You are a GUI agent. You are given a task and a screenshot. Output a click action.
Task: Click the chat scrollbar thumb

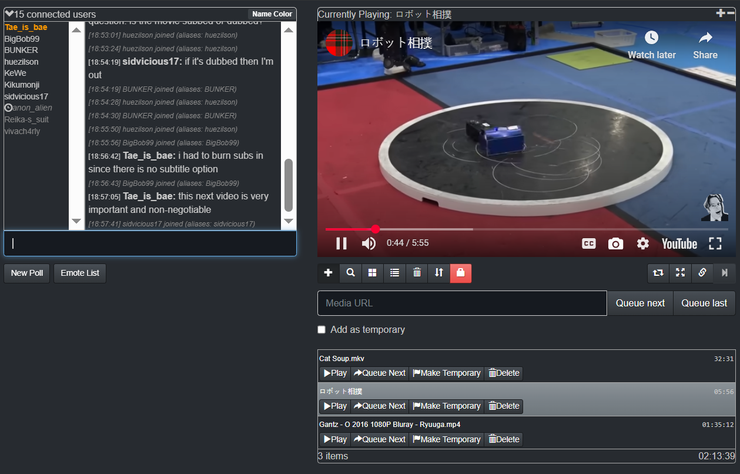click(289, 185)
